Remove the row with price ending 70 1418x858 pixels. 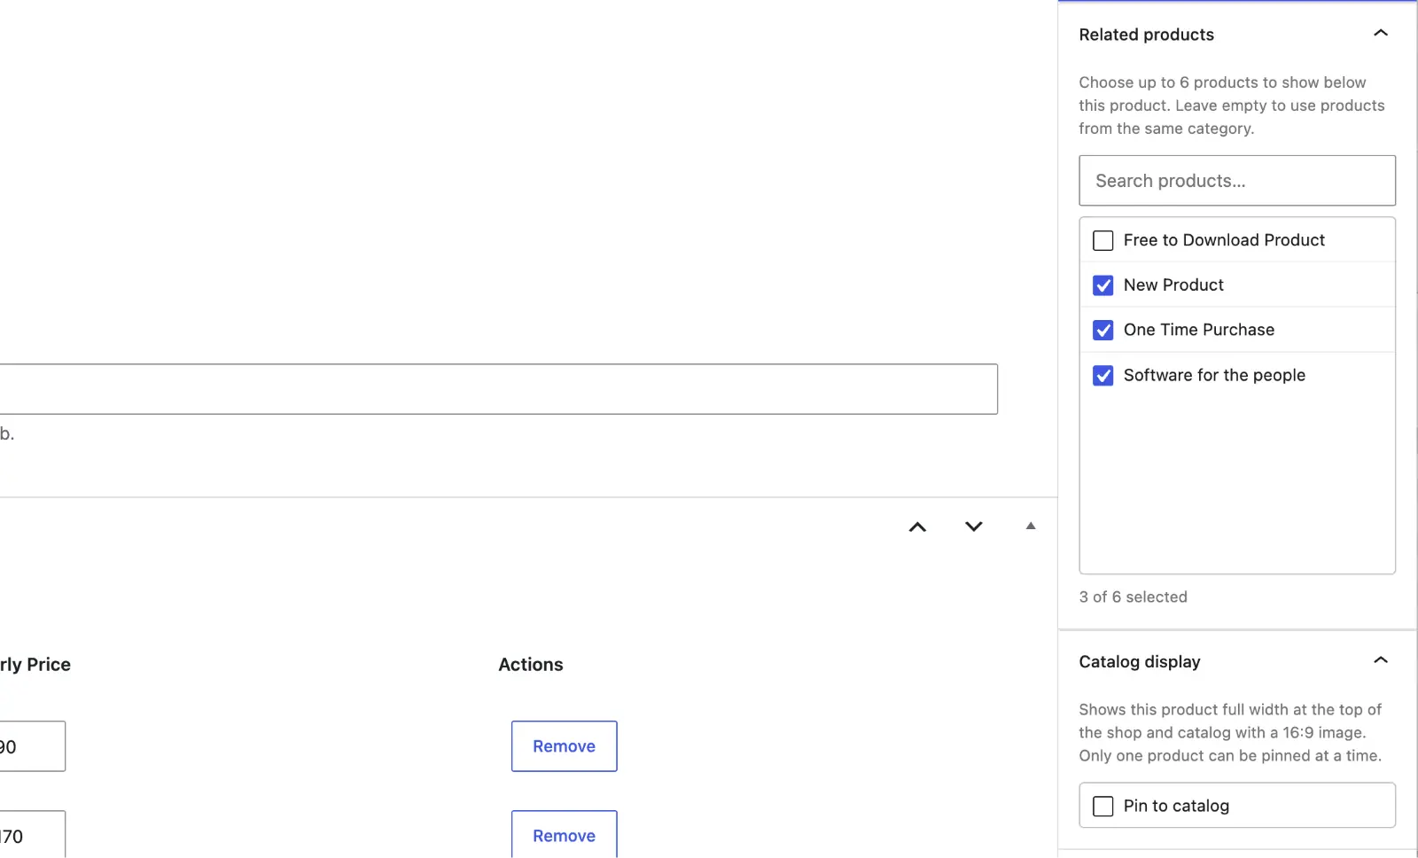tap(564, 834)
